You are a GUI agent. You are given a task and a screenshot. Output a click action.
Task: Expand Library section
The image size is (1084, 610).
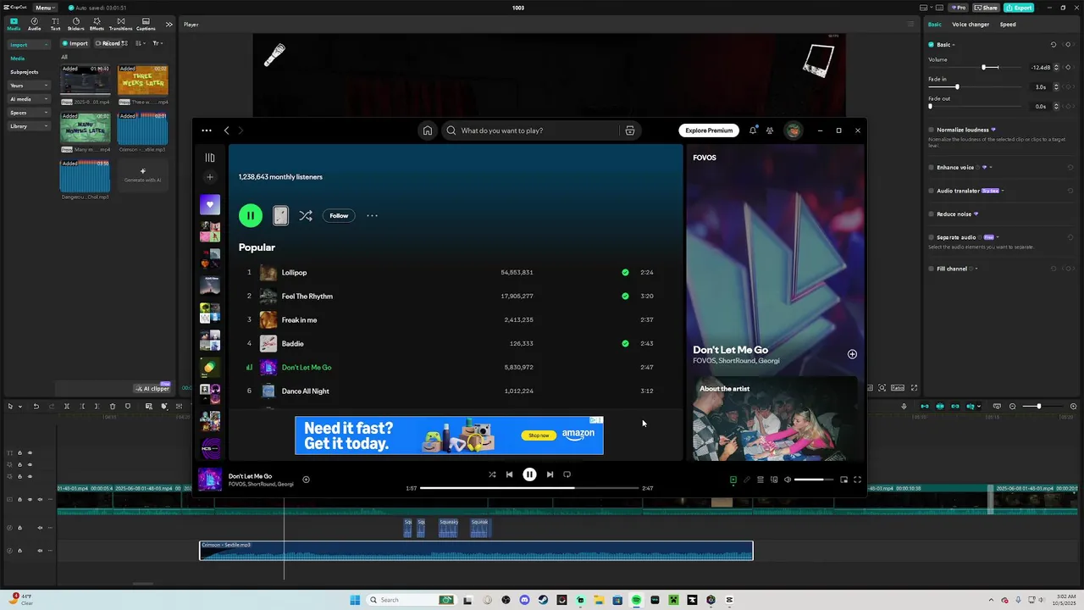[x=29, y=126]
